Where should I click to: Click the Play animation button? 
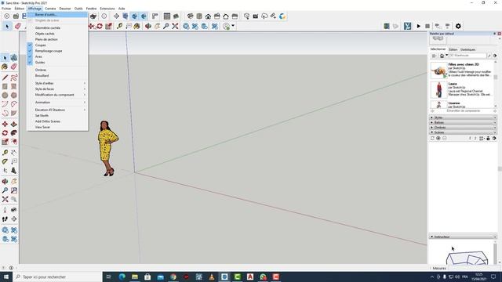click(418, 26)
